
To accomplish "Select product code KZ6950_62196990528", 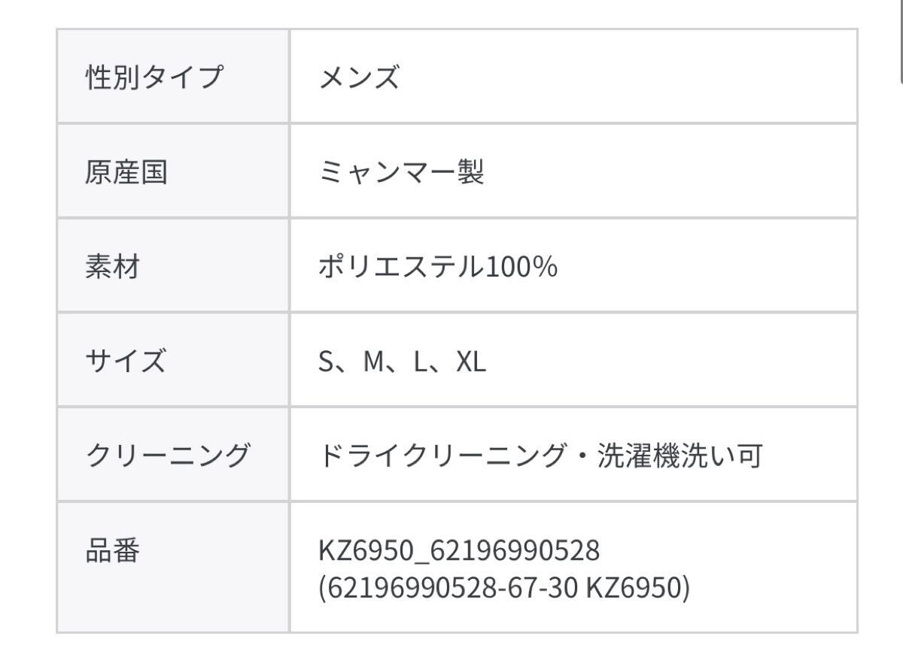I will (x=459, y=551).
